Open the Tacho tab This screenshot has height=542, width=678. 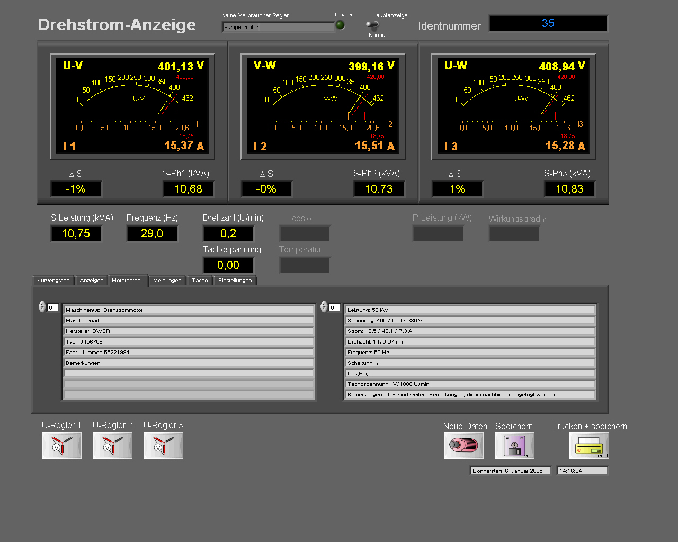pos(200,281)
